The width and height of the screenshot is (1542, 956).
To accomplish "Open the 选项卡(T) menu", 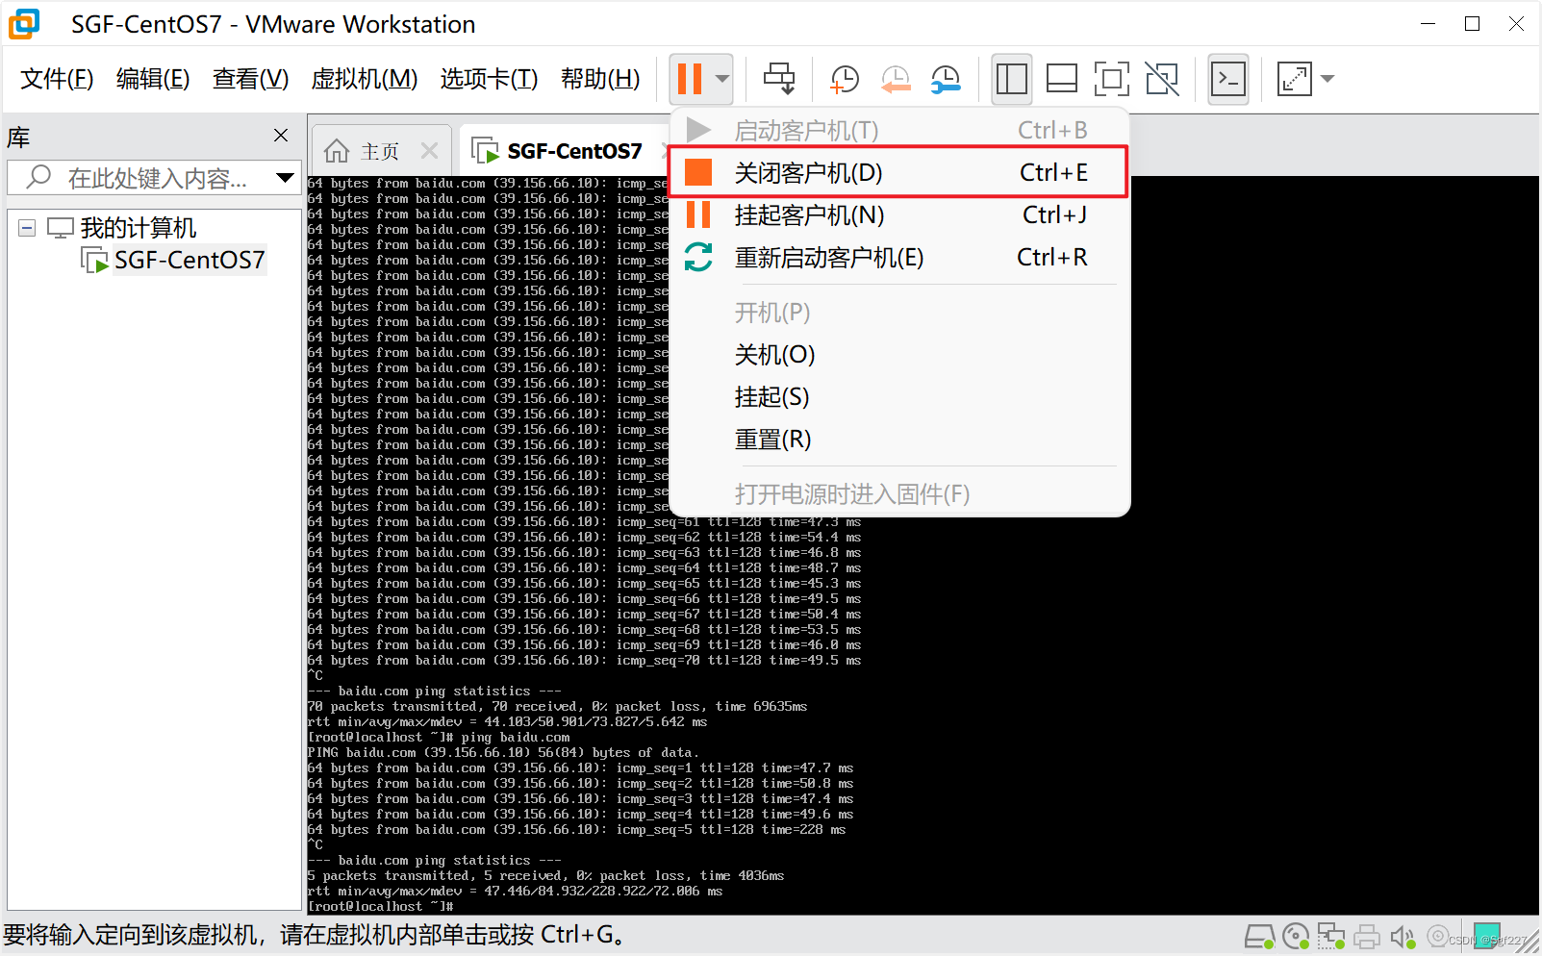I will tap(489, 79).
